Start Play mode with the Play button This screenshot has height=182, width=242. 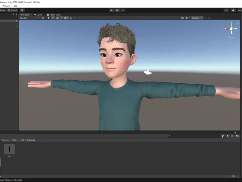(111, 10)
